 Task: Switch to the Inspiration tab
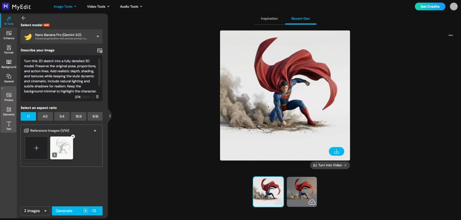pos(269,18)
